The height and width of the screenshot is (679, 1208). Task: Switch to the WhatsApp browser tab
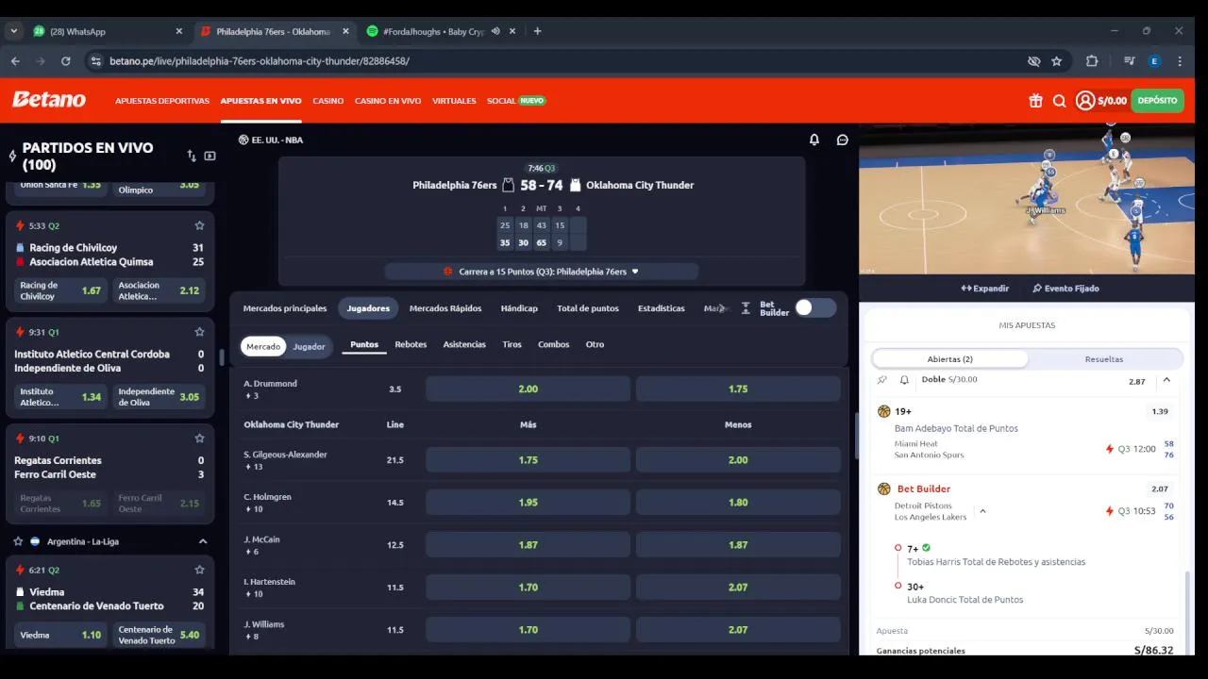coord(109,31)
